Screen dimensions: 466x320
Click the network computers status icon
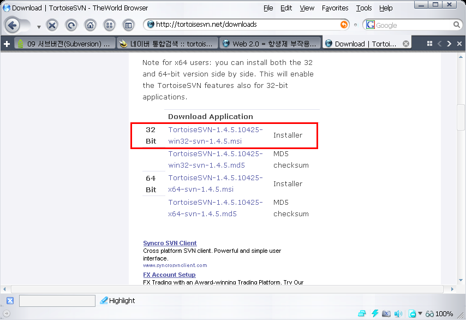(x=362, y=313)
